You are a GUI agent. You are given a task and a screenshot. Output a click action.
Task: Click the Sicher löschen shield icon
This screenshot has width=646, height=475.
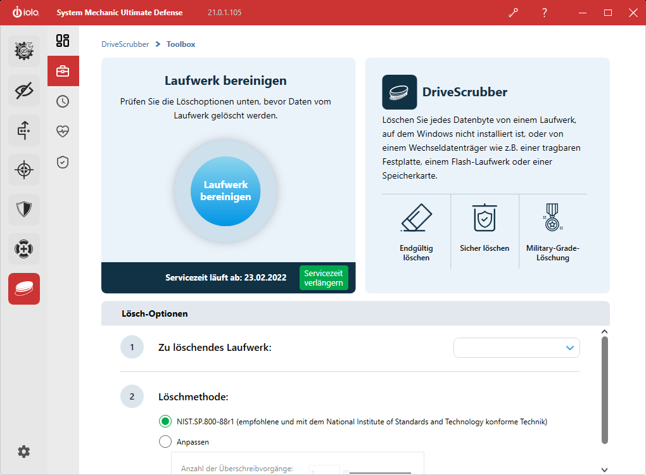(x=484, y=217)
